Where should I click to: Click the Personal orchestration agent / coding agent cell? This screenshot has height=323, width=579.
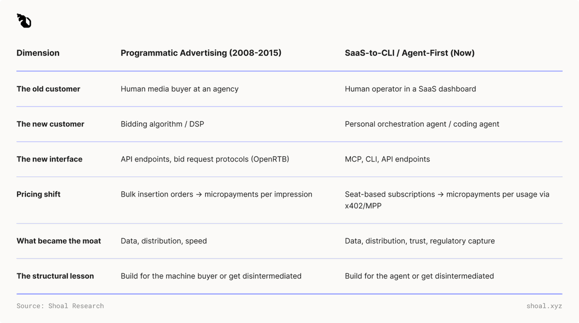(x=422, y=124)
